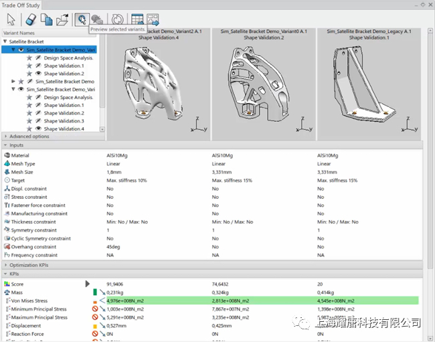Click Overhang constraint value 45deg
The image size is (435, 342).
[113, 246]
